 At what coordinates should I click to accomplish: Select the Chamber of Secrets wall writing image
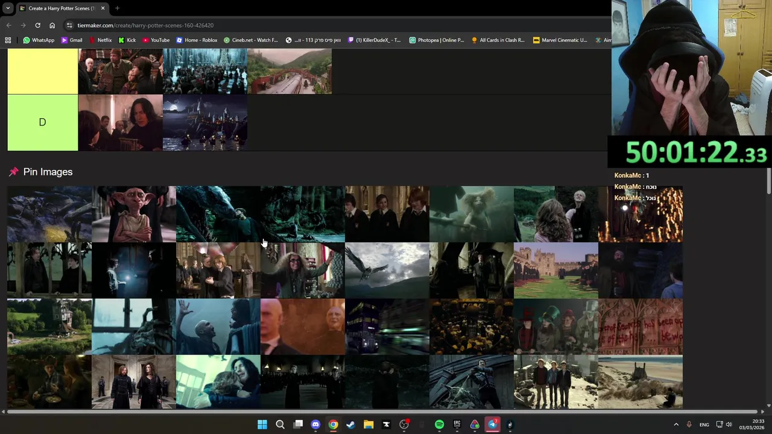point(641,326)
